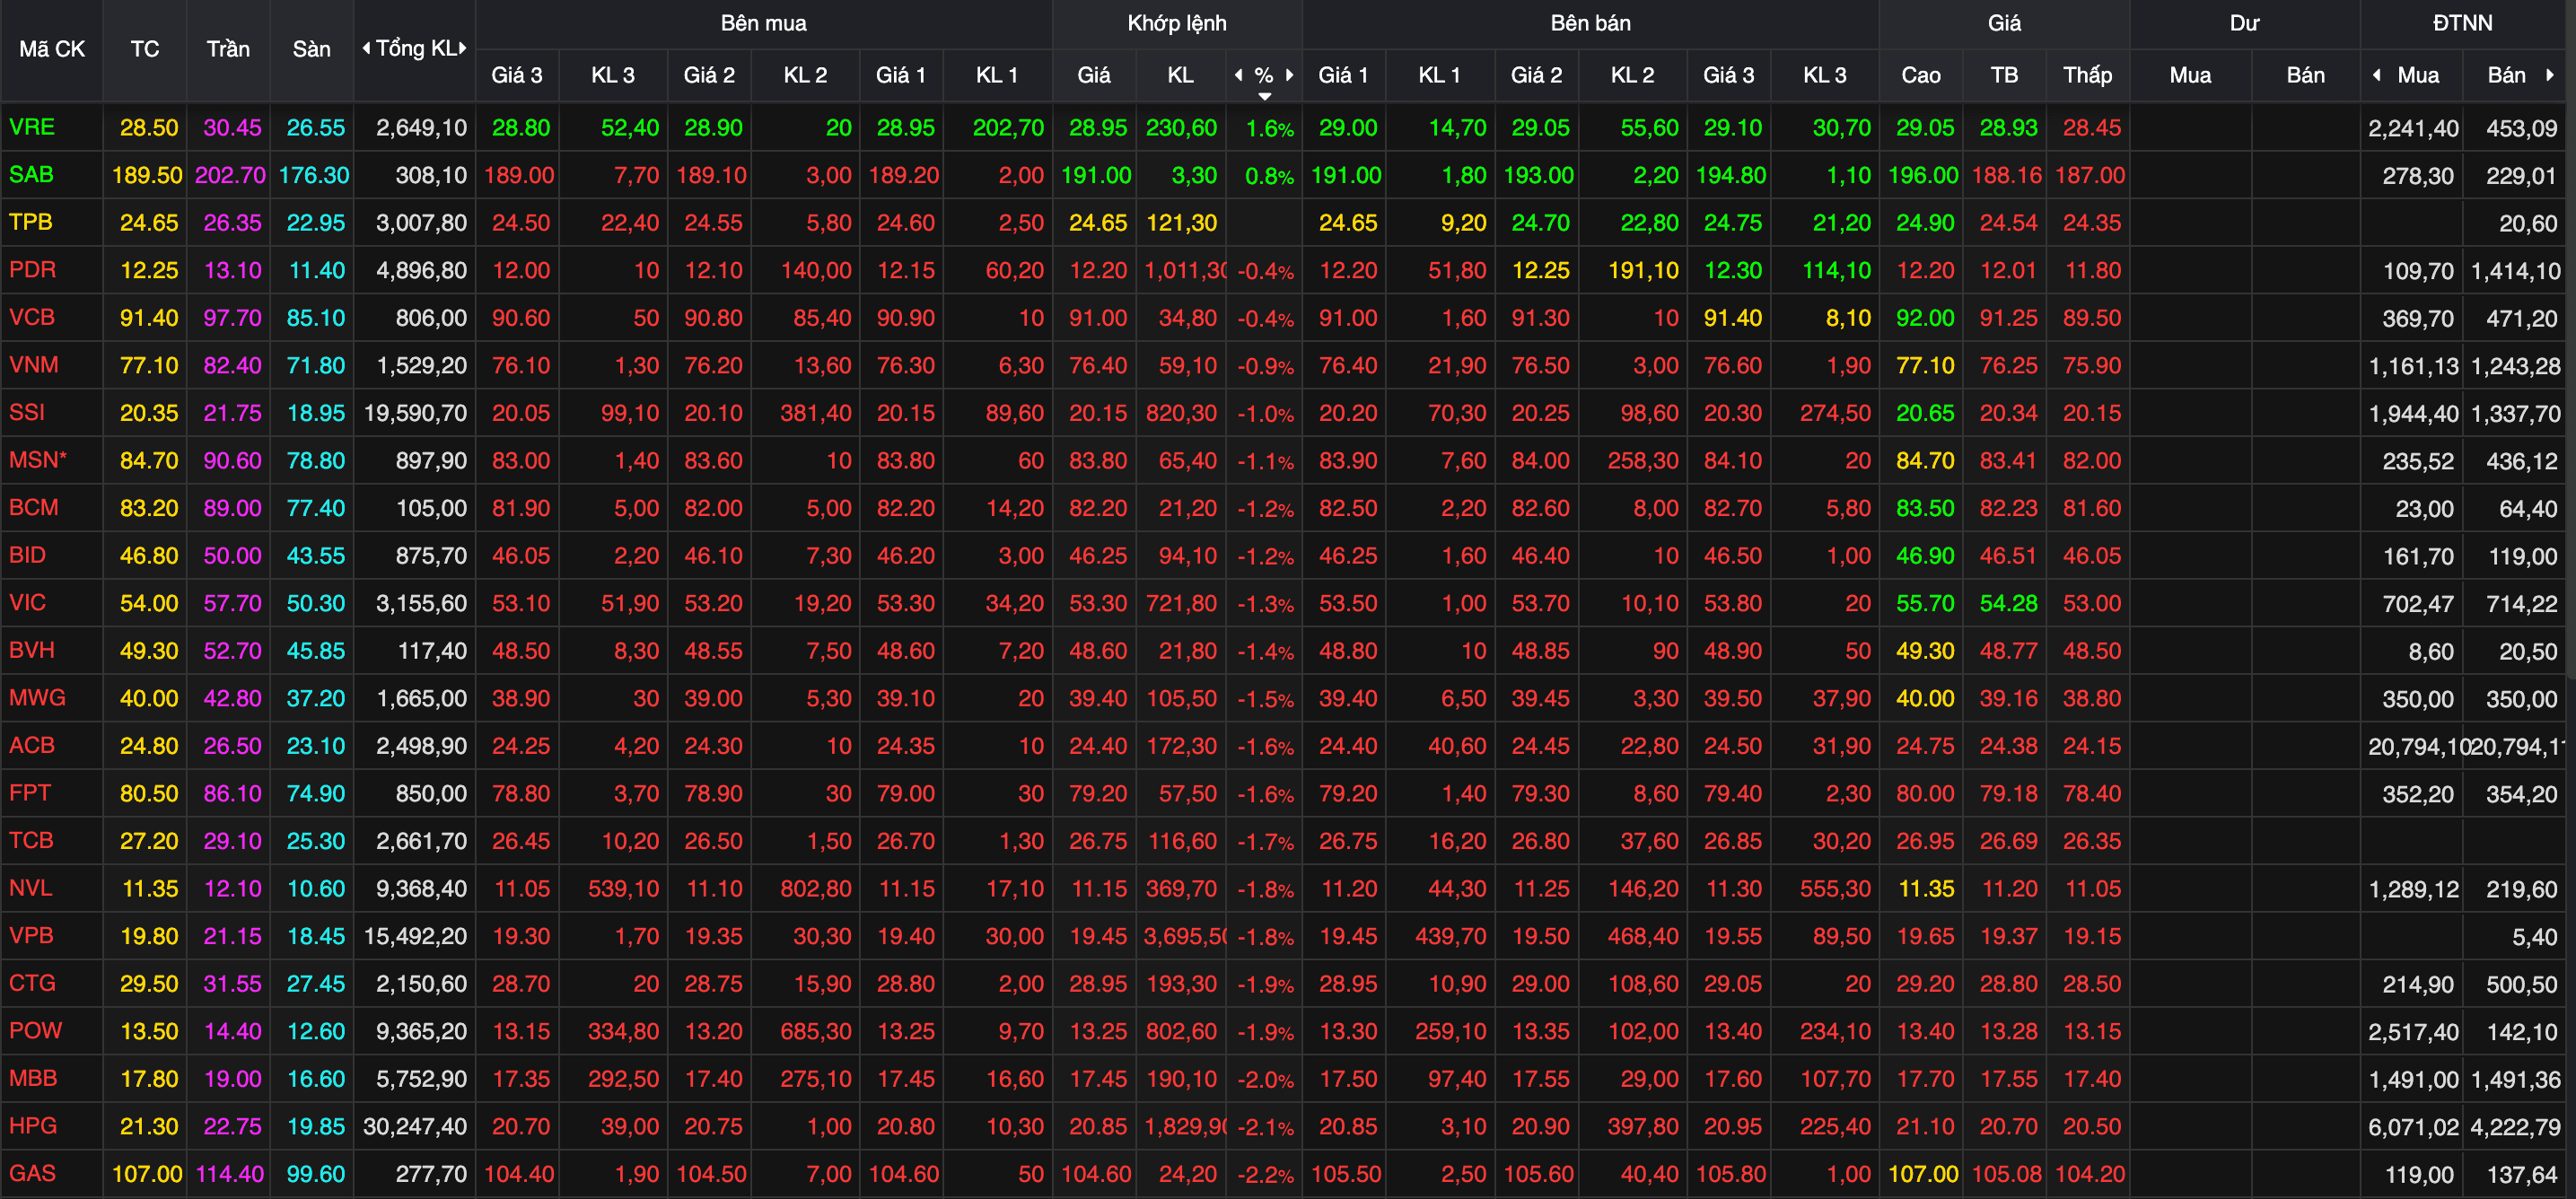The height and width of the screenshot is (1199, 2576).
Task: Click the Khớp lệnh Giá header
Action: point(1094,75)
